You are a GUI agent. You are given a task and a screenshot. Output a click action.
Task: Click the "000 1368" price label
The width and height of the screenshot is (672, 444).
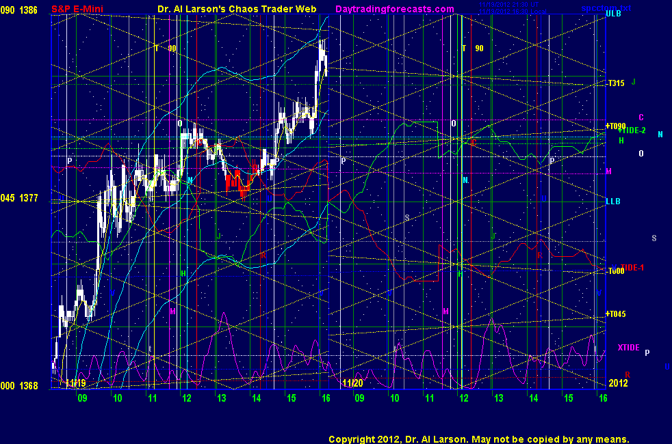(x=19, y=386)
